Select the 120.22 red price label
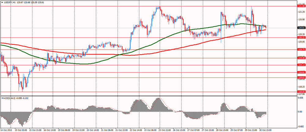Viewport: 306px width, 132px height. 301,37
